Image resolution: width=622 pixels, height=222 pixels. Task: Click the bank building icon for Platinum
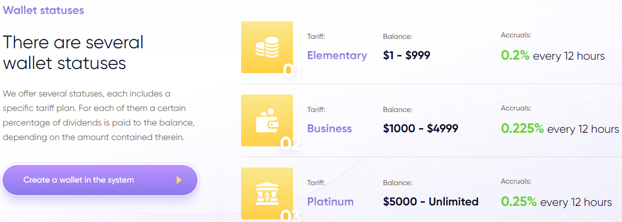267,195
